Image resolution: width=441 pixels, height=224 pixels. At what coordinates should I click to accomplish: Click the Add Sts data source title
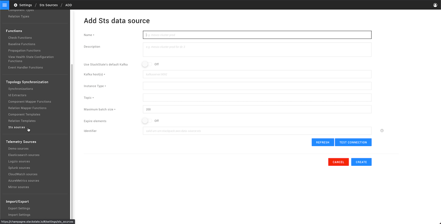(x=117, y=21)
